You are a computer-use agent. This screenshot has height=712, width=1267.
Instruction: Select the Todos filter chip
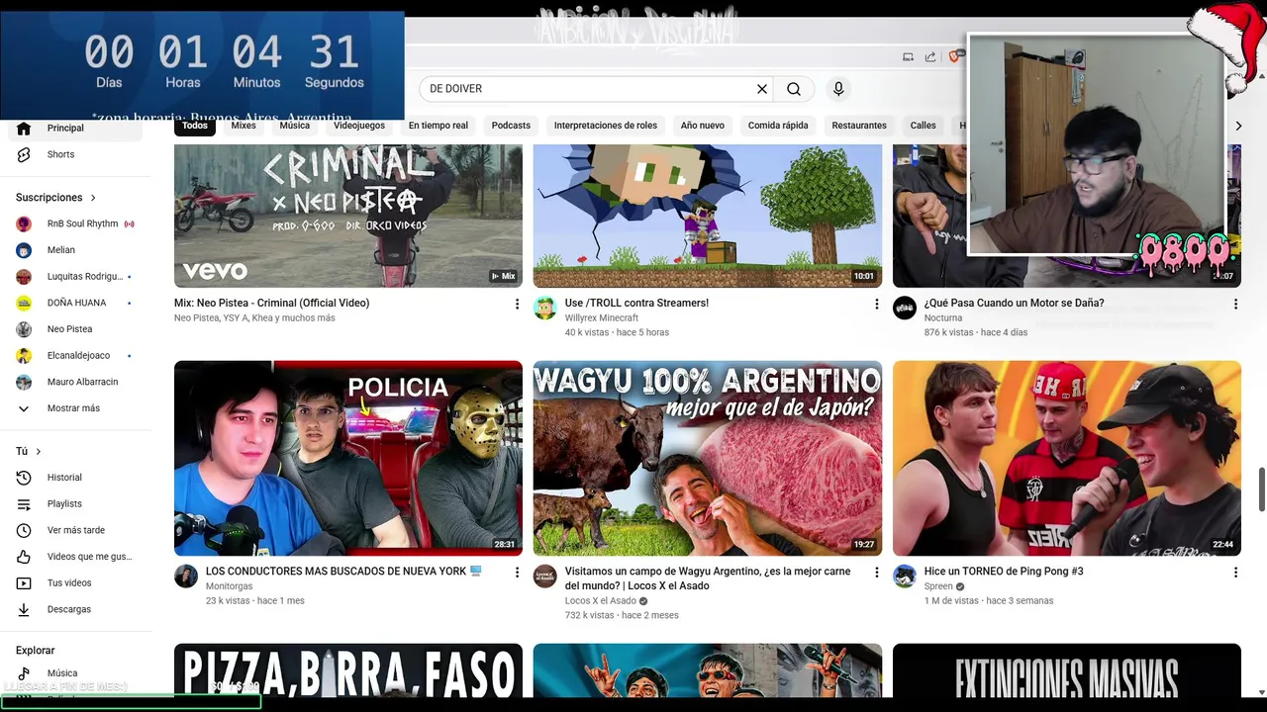tap(195, 126)
